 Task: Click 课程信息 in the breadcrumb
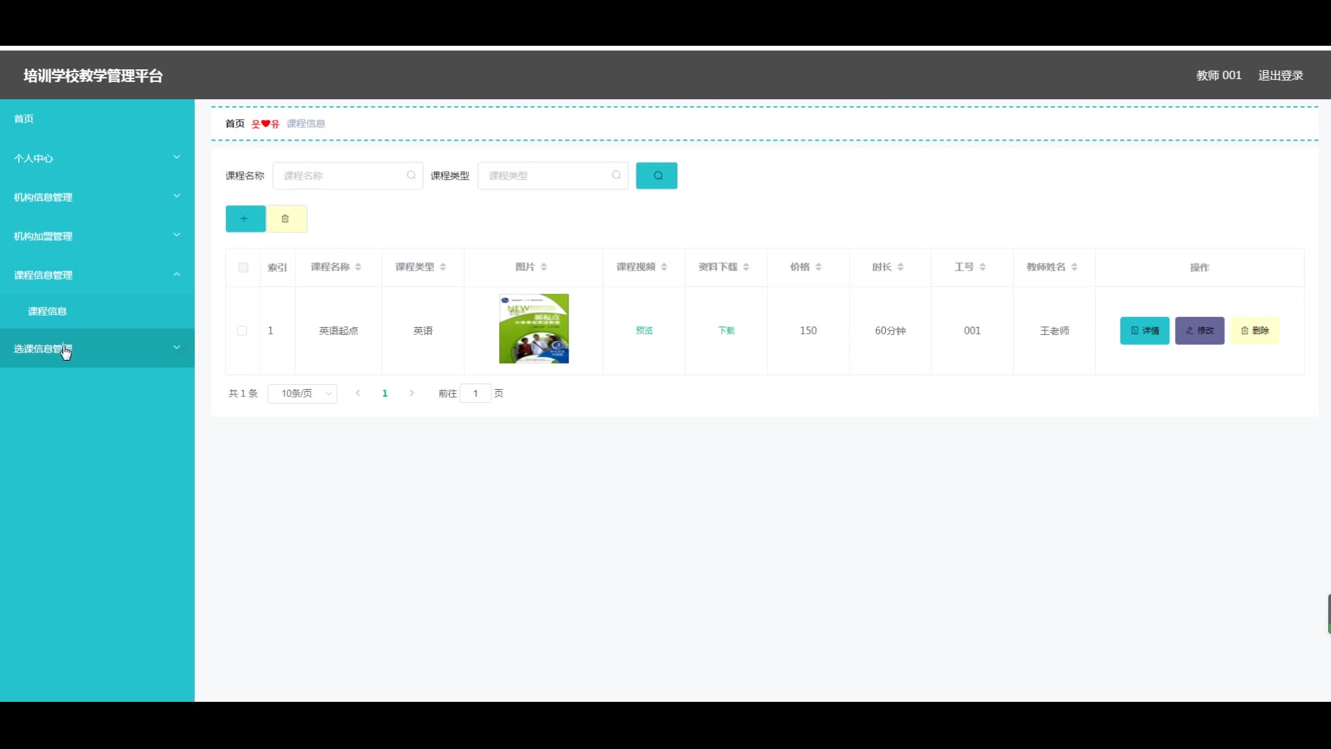[x=306, y=123]
